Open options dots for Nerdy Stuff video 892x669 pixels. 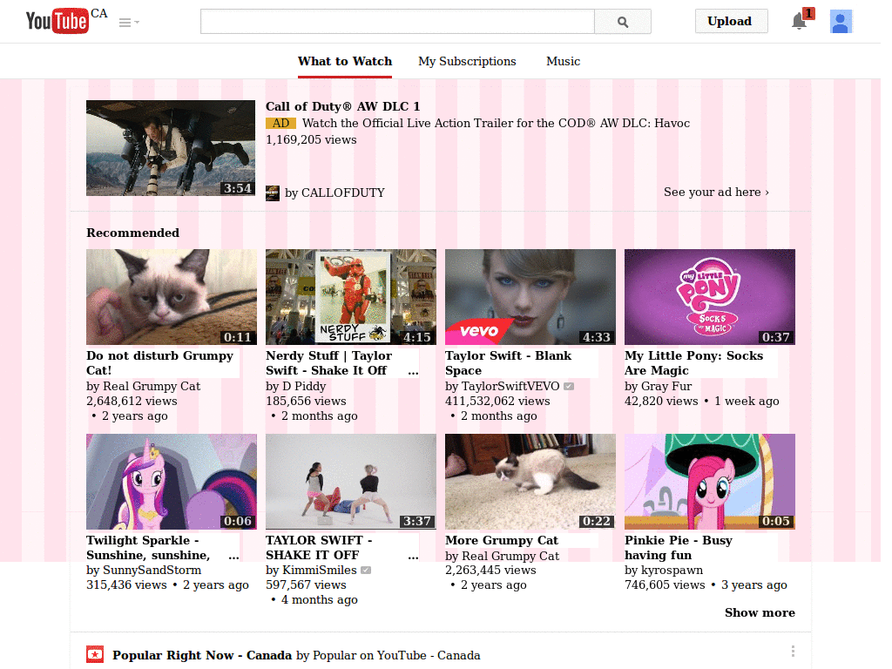[414, 371]
